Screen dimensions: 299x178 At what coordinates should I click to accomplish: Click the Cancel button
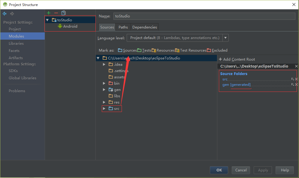pos(241,170)
